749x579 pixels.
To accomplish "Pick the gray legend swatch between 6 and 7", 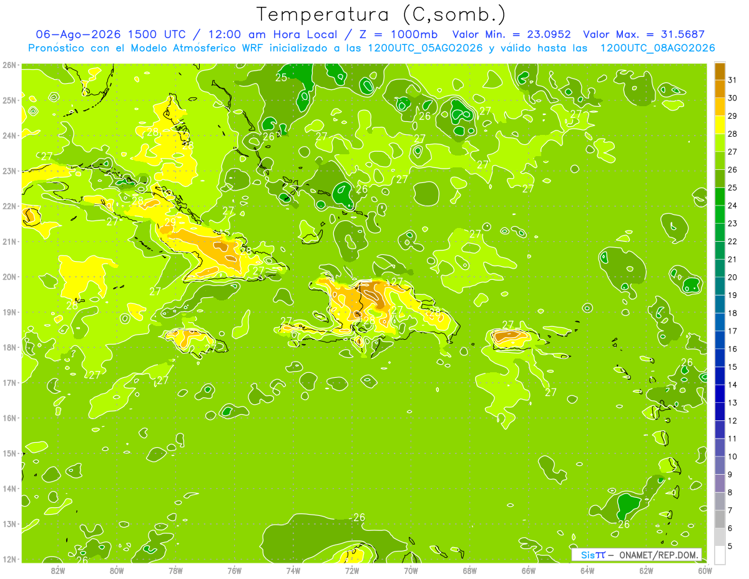I will [x=720, y=519].
